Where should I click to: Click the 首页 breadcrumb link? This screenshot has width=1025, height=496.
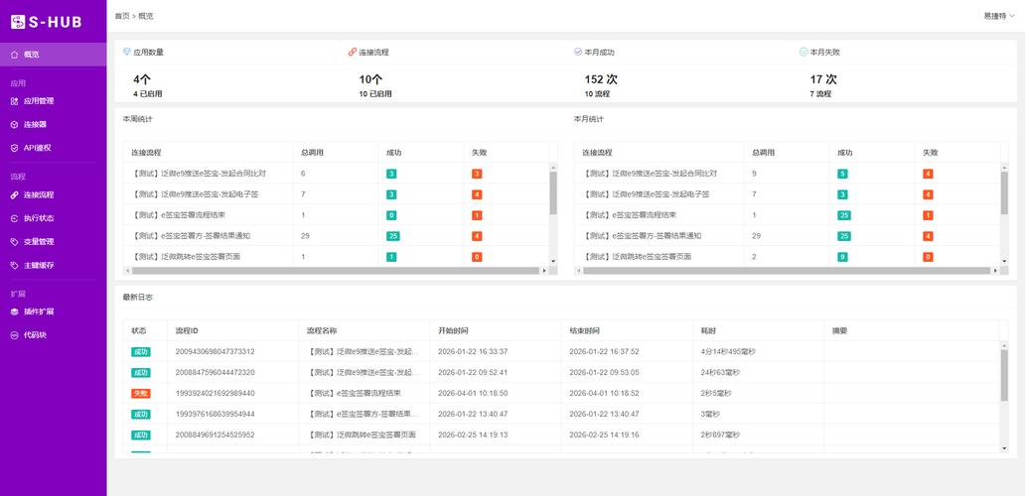(121, 16)
